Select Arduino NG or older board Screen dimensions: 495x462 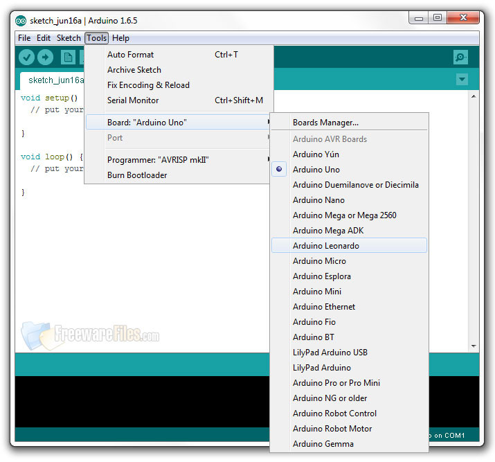pyautogui.click(x=349, y=398)
